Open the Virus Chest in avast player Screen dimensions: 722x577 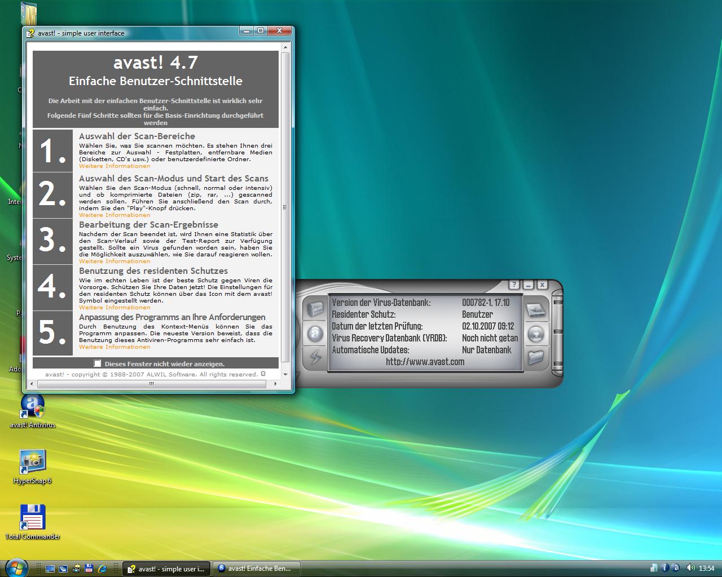click(315, 309)
